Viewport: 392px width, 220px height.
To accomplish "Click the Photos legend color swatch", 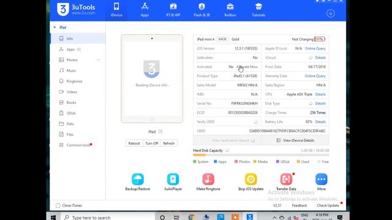I will click(x=236, y=161).
